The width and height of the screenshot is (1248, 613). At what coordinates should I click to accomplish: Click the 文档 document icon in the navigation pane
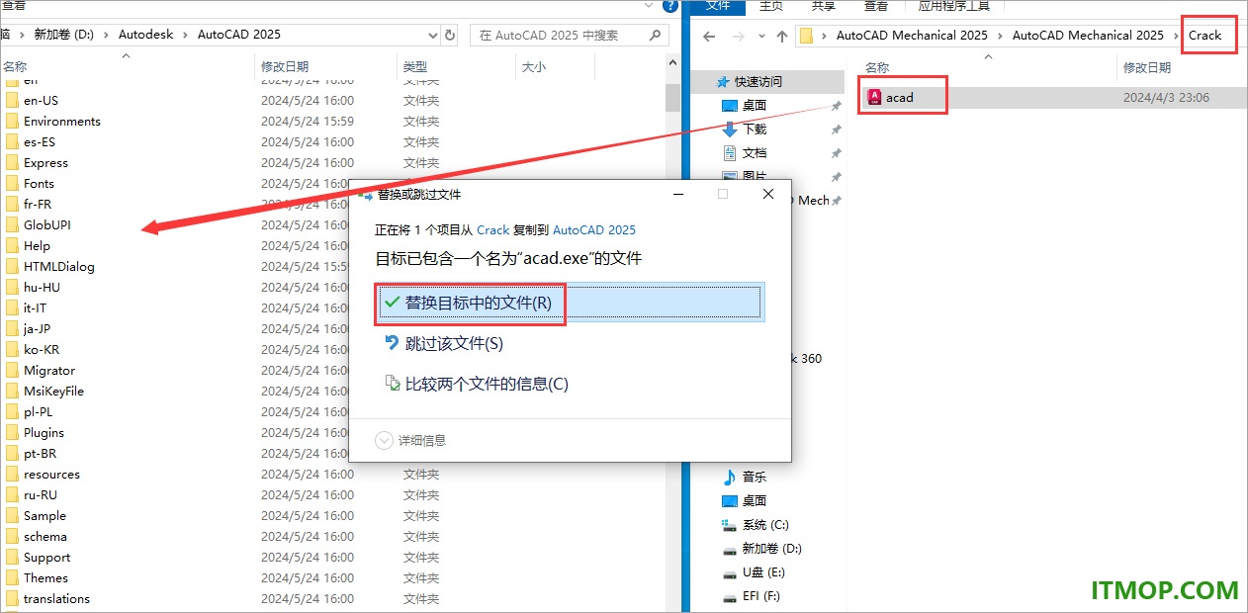(x=730, y=152)
